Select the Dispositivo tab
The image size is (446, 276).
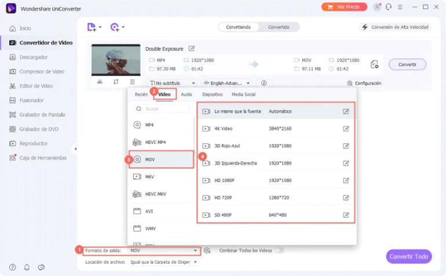[212, 95]
